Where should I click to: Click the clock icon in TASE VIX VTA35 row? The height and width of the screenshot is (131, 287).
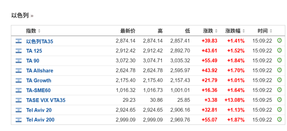coord(279,99)
